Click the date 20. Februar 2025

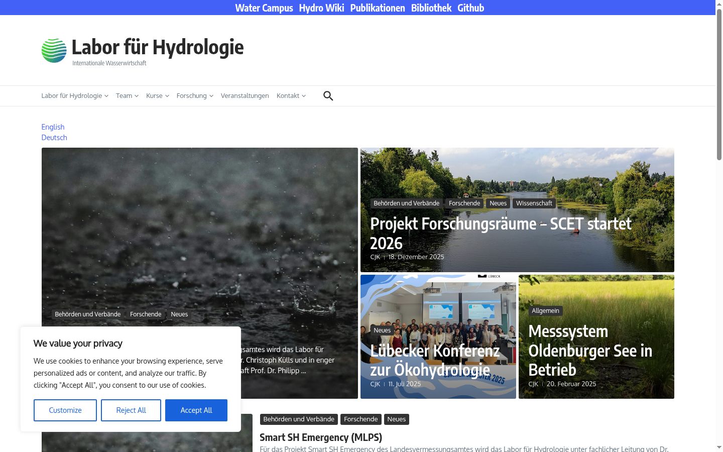571,384
